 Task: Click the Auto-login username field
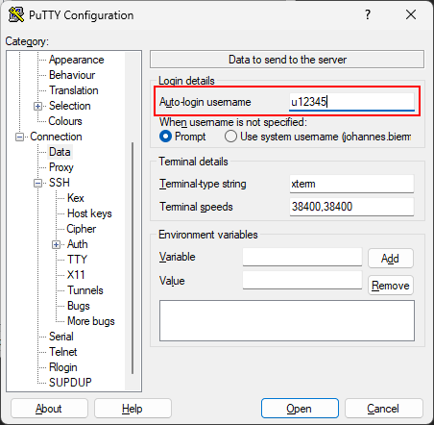pyautogui.click(x=351, y=102)
